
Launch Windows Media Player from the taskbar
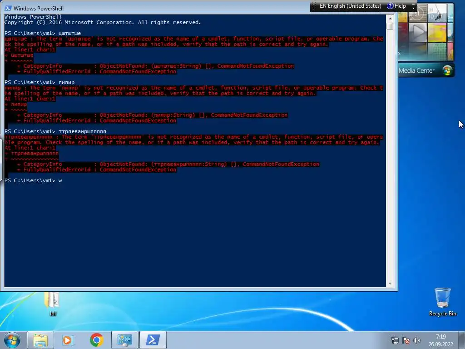(x=68, y=340)
